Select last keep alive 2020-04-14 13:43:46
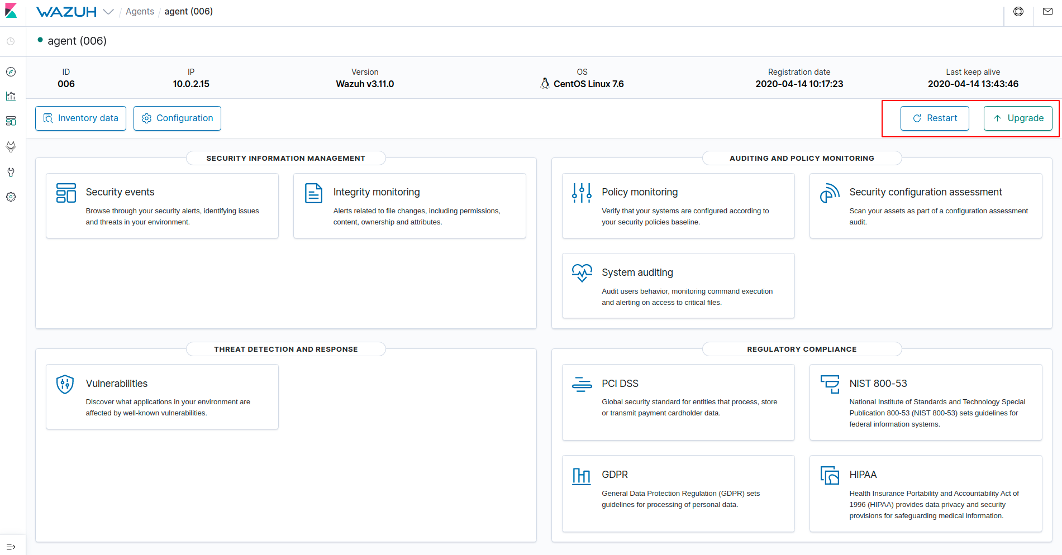1062x555 pixels. pos(973,84)
